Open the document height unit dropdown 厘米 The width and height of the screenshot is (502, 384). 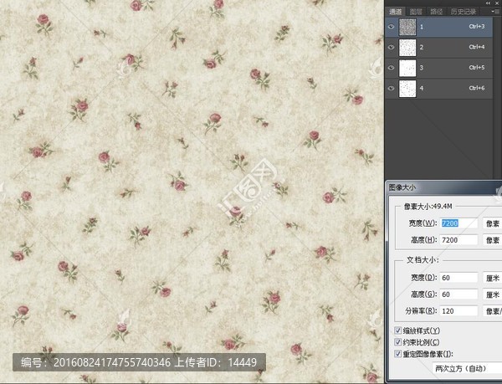click(x=493, y=294)
